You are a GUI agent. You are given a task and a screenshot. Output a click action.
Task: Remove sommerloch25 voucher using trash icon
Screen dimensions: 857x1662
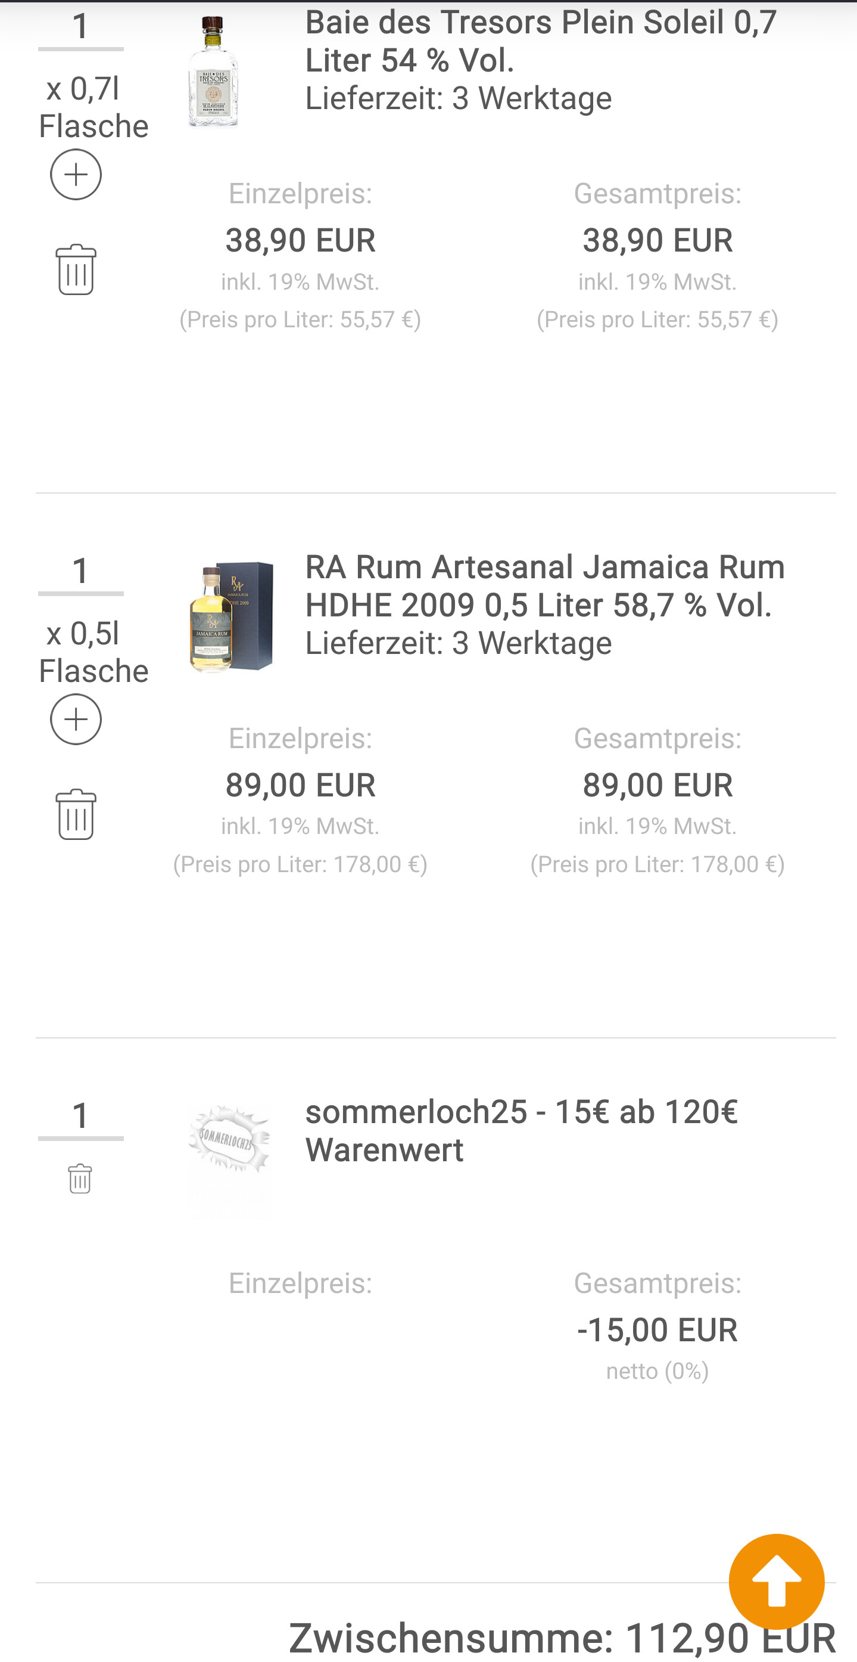coord(80,1179)
